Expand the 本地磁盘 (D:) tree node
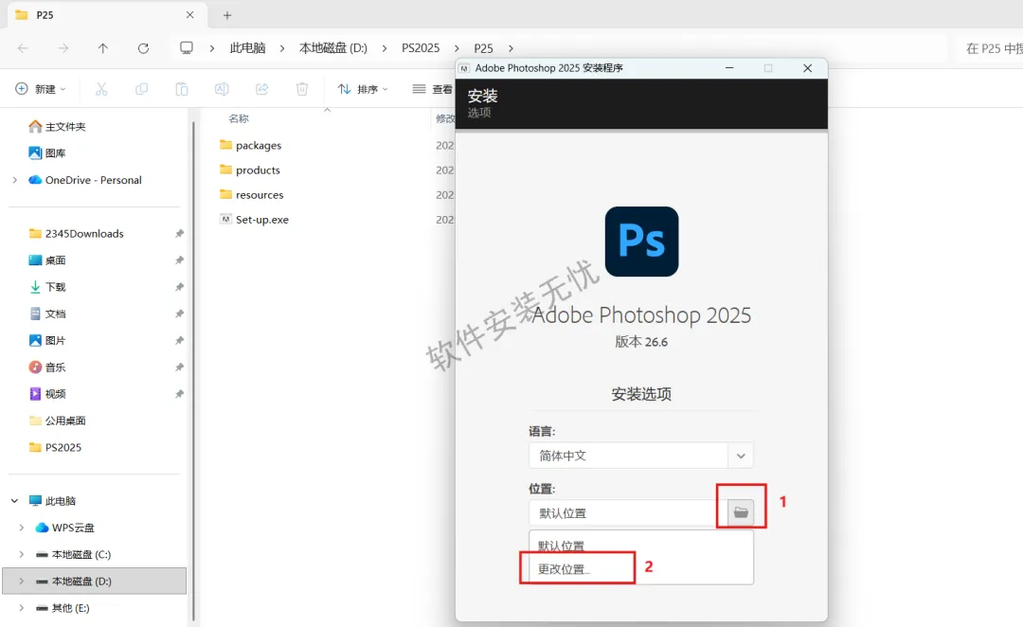1023x627 pixels. coord(22,582)
